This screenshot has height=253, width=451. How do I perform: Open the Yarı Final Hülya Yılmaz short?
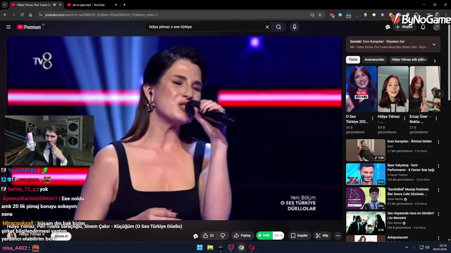pyautogui.click(x=361, y=89)
